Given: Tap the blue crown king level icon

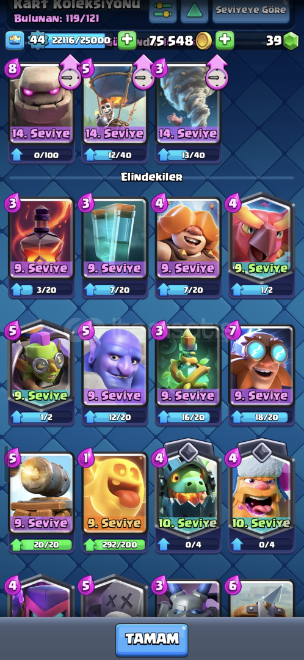Looking at the screenshot, I should click(x=15, y=40).
